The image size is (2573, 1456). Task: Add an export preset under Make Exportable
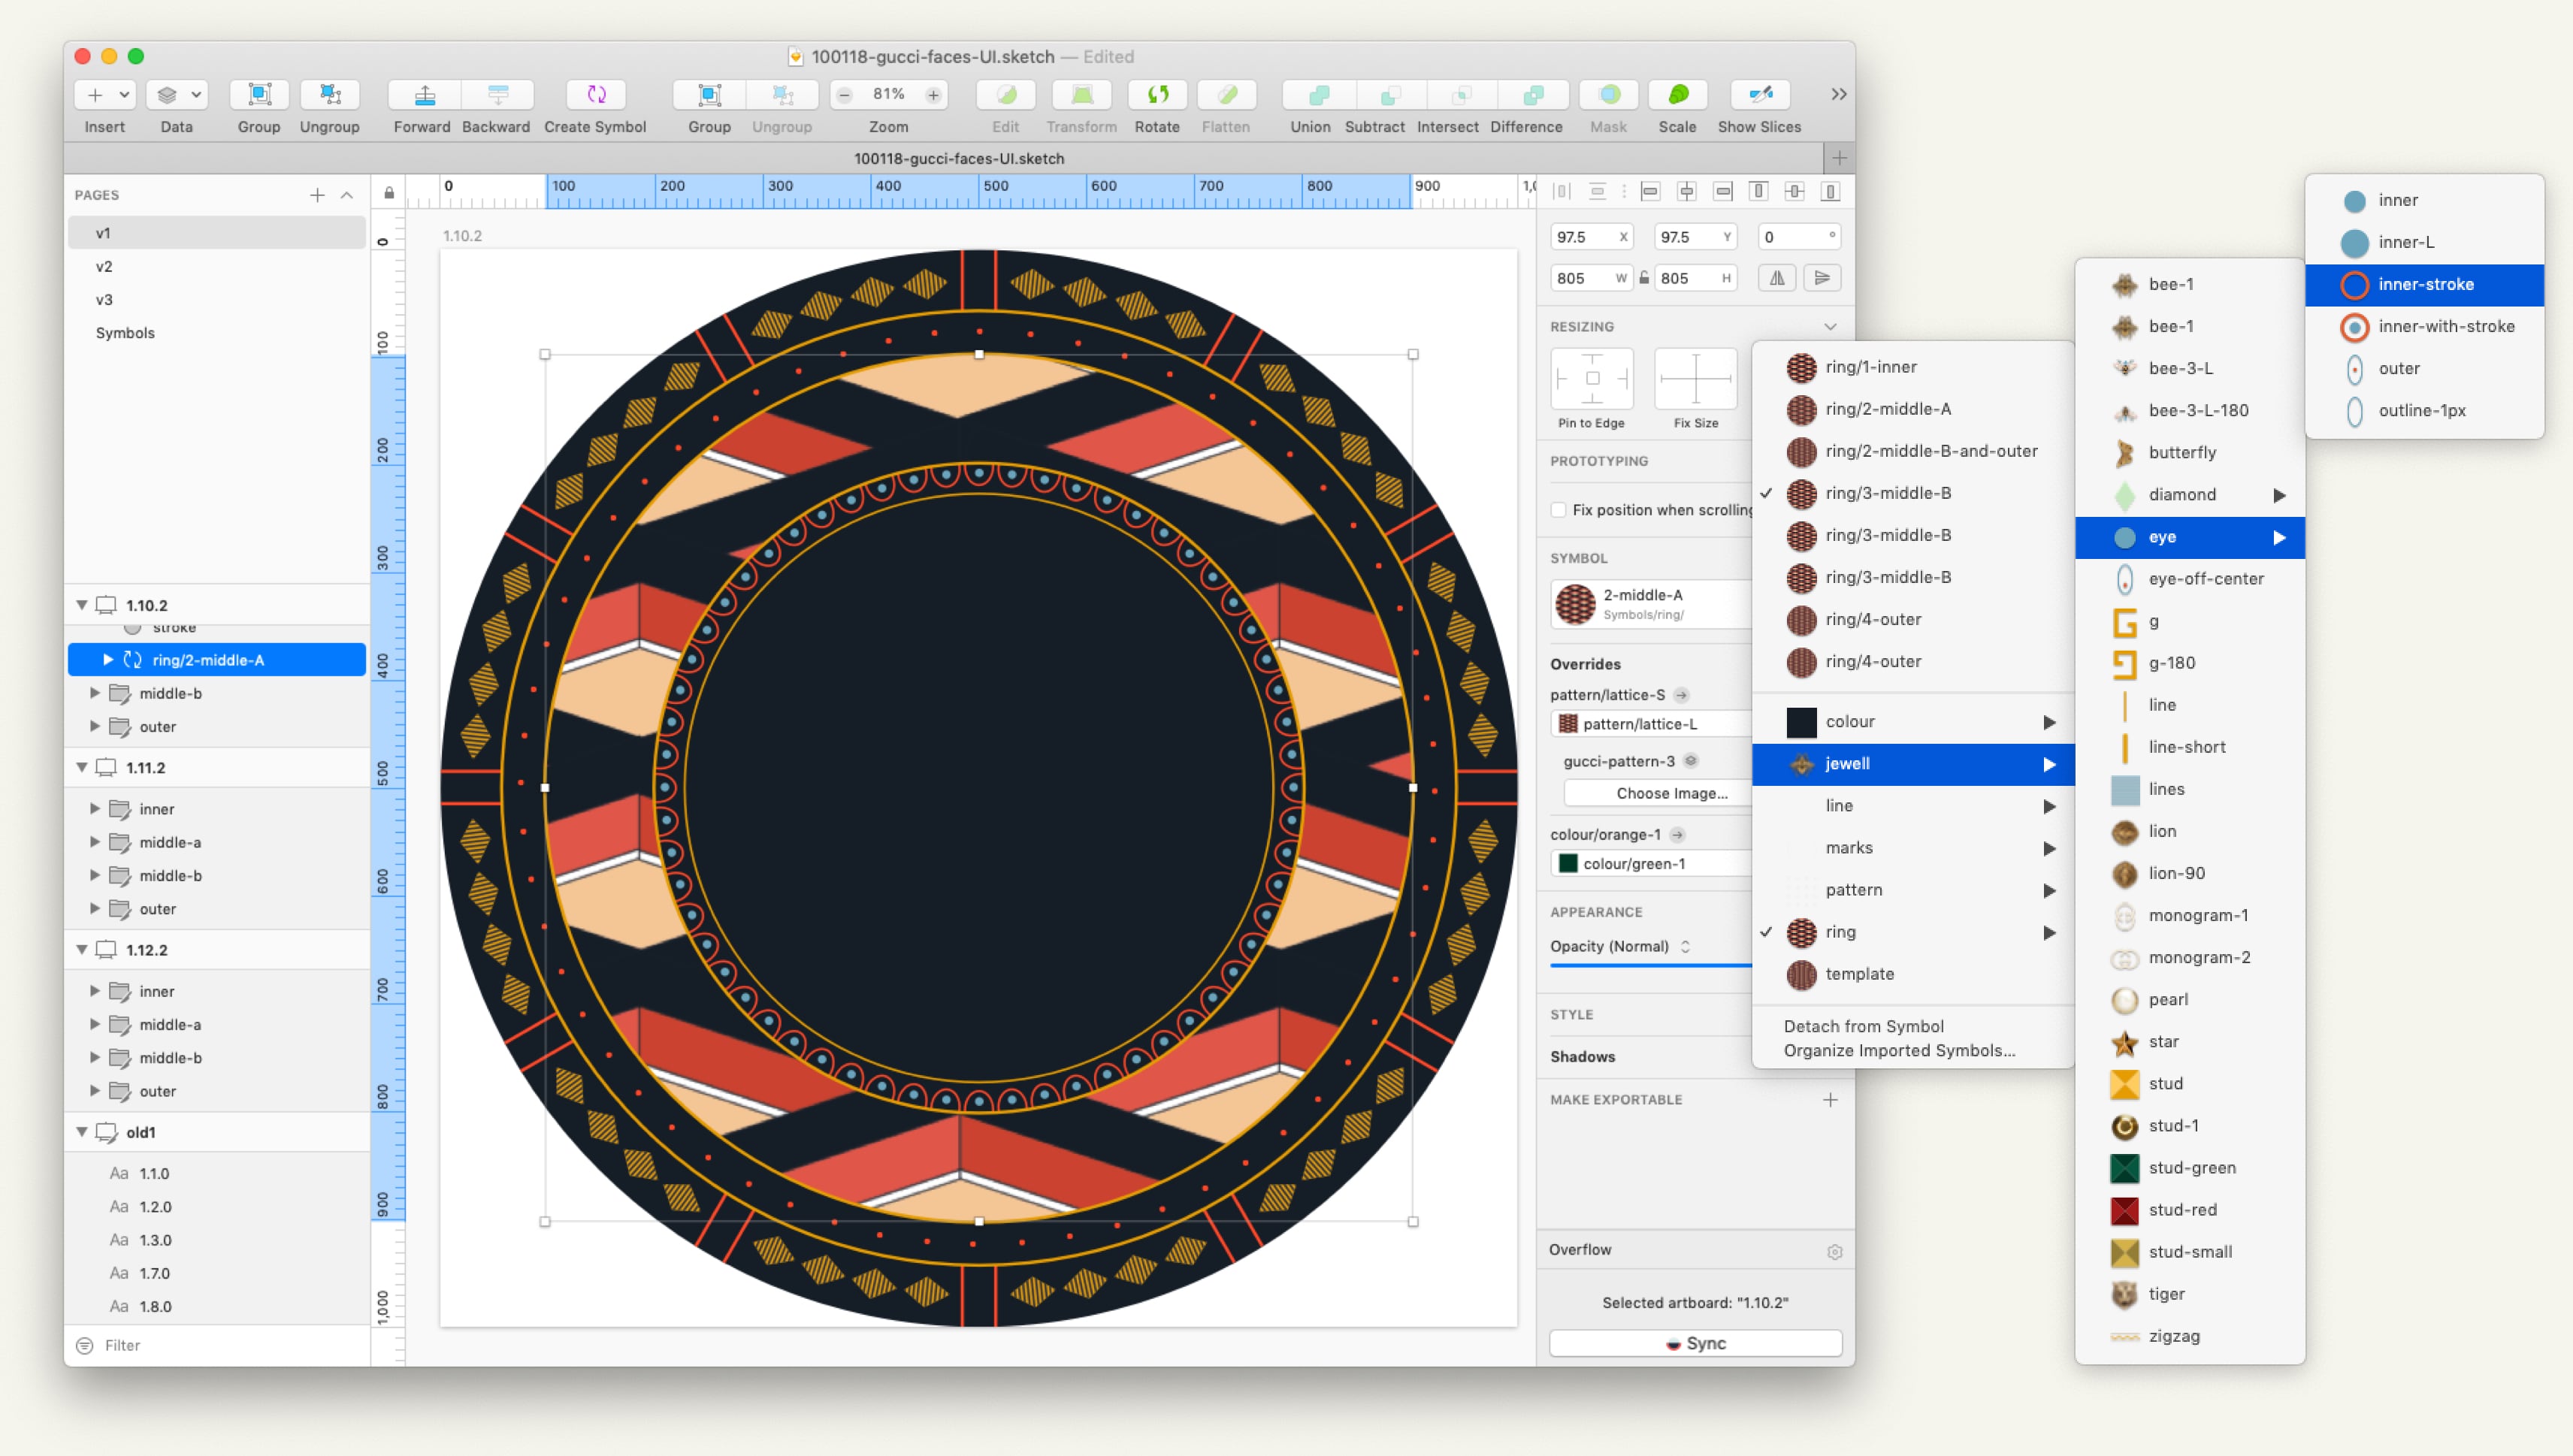[x=1830, y=1100]
